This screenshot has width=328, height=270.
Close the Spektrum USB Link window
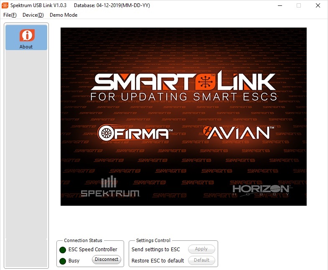tap(318, 5)
